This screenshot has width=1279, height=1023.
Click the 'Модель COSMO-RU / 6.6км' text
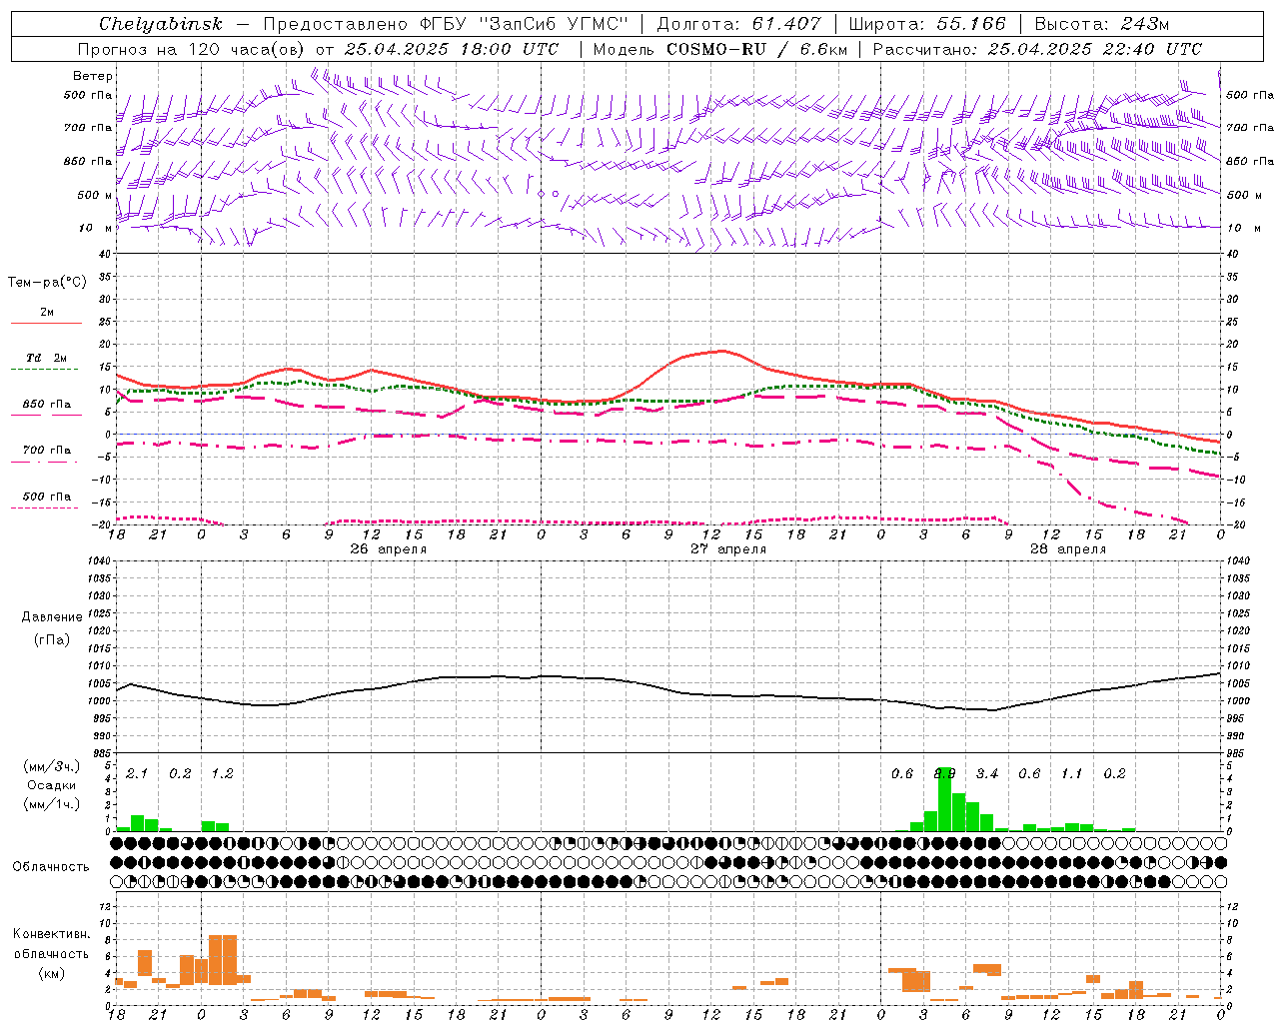(719, 49)
